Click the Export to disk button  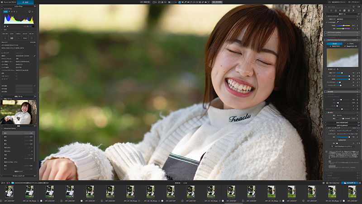pos(349,183)
